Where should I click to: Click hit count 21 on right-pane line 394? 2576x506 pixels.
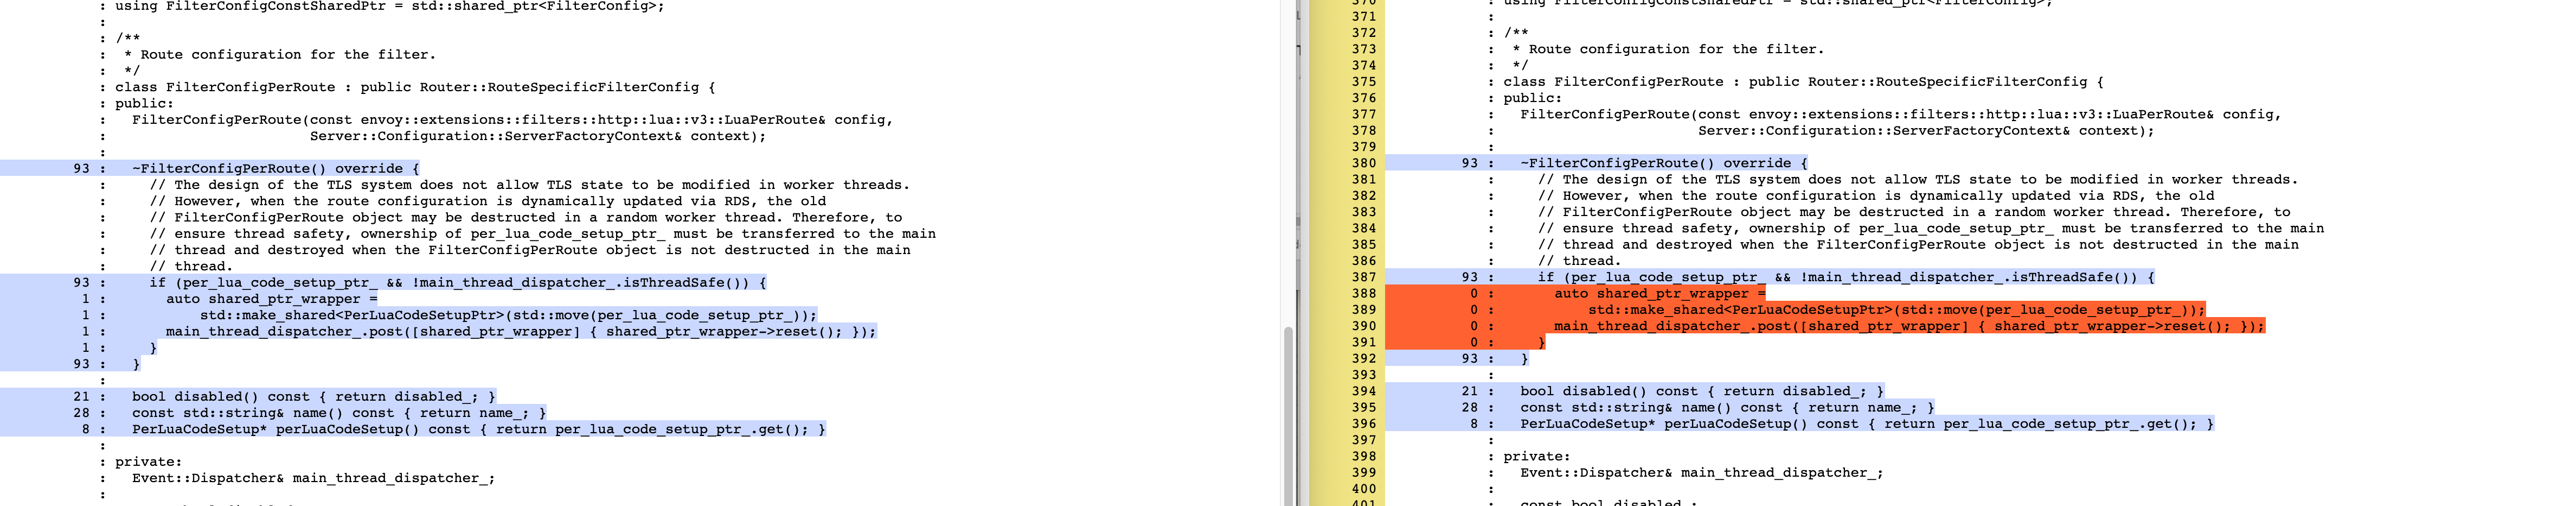tap(1470, 392)
